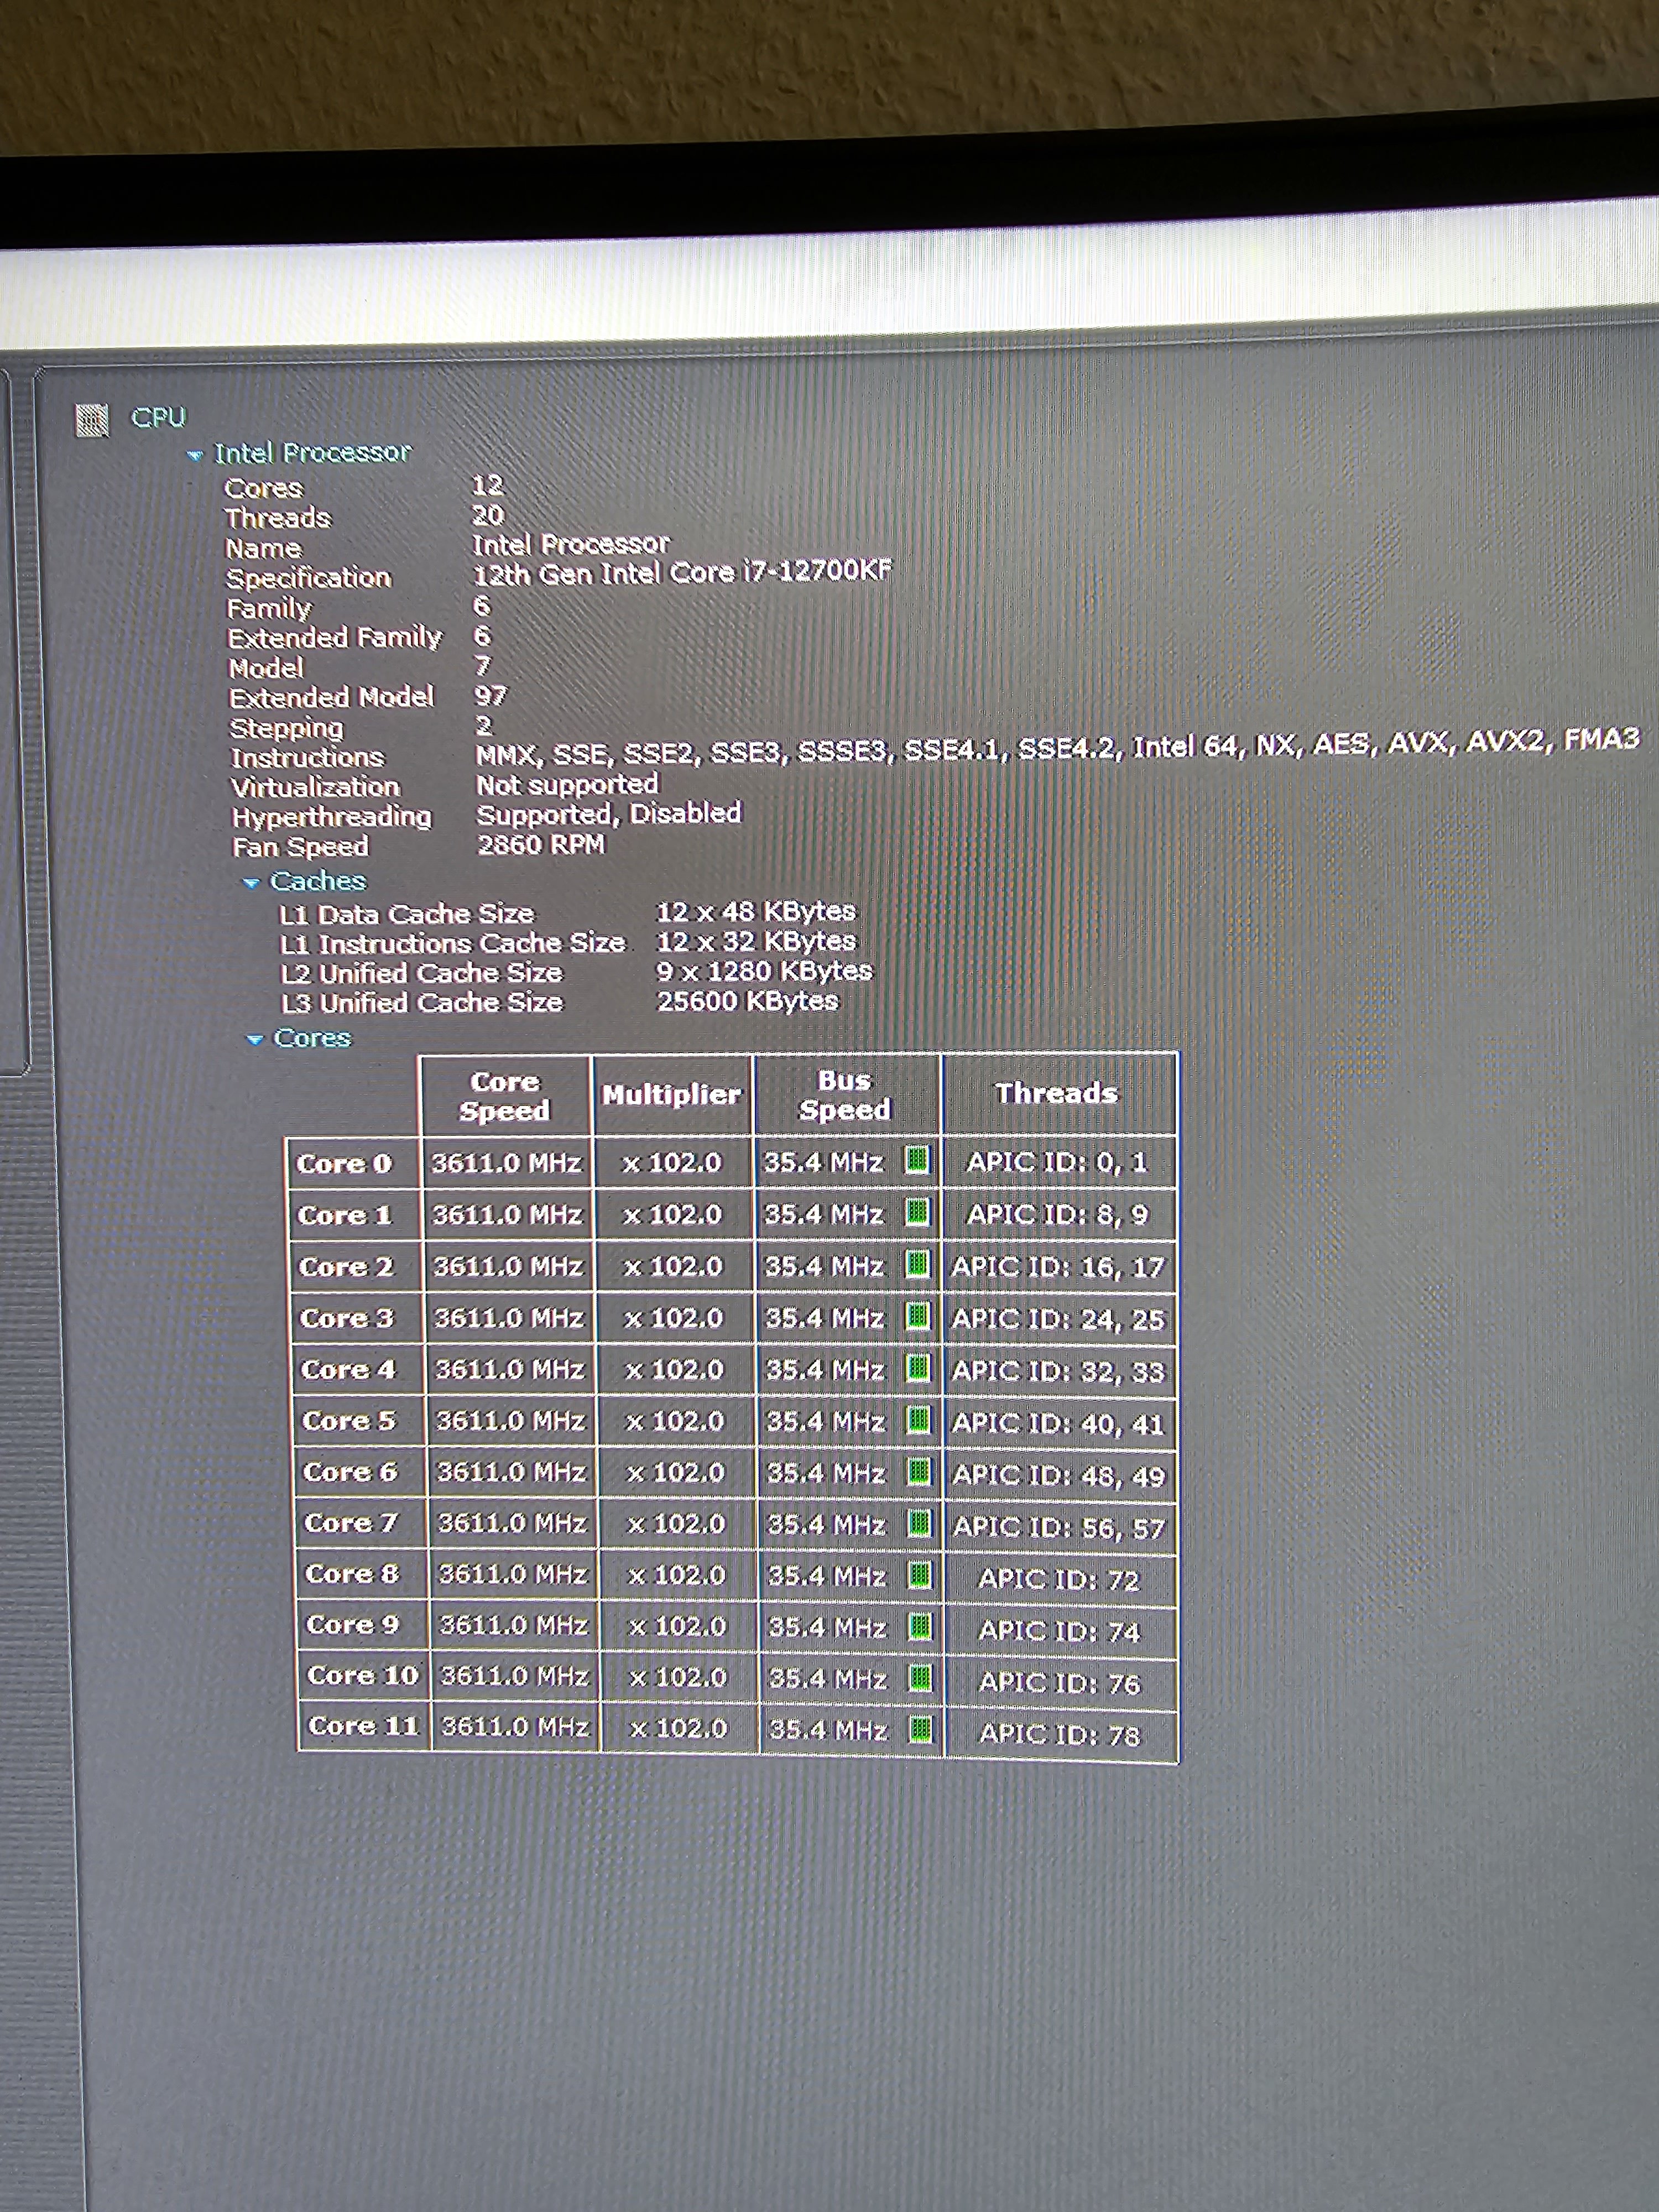Click Core 3 green bus speed indicator
Viewport: 1659px width, 2212px height.
click(x=918, y=1315)
